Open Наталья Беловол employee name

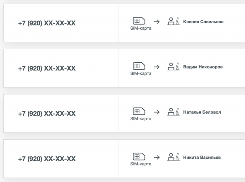pyautogui.click(x=202, y=112)
